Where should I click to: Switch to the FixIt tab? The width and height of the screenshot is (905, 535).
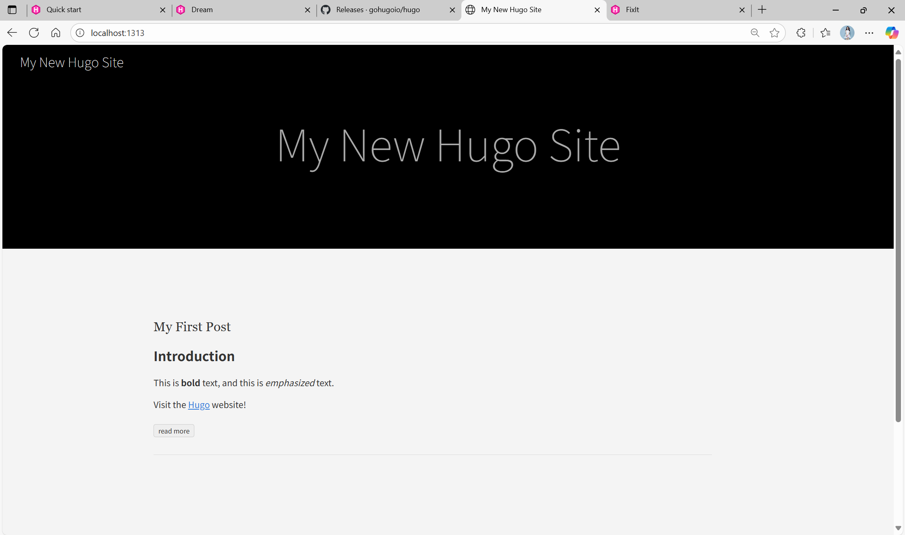point(679,10)
